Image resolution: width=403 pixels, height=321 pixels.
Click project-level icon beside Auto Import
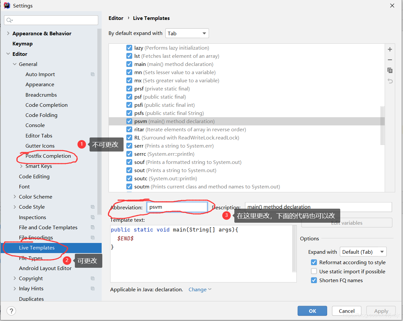point(92,74)
